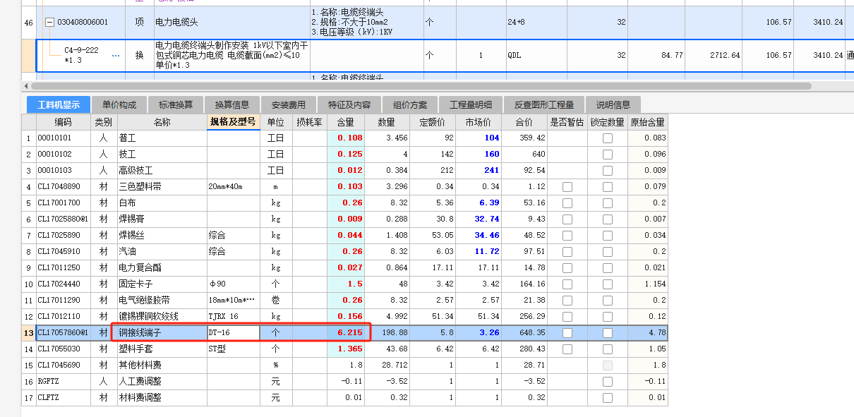Select the 6.215 含量 cell

coord(346,332)
